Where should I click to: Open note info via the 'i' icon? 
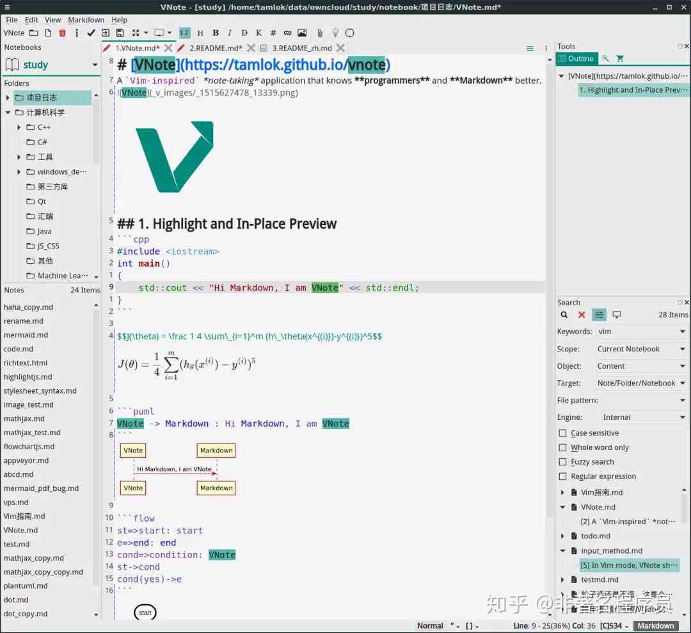pyautogui.click(x=77, y=33)
